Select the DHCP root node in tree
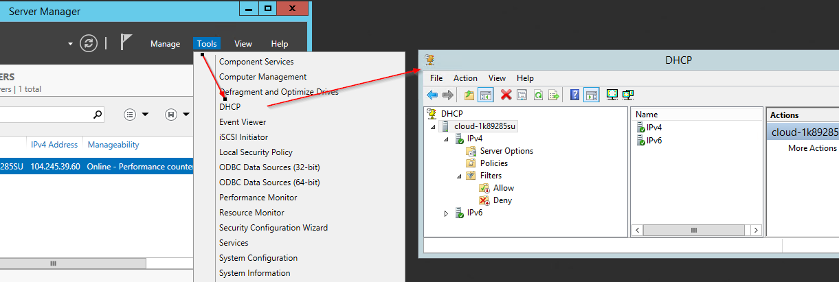 point(451,114)
